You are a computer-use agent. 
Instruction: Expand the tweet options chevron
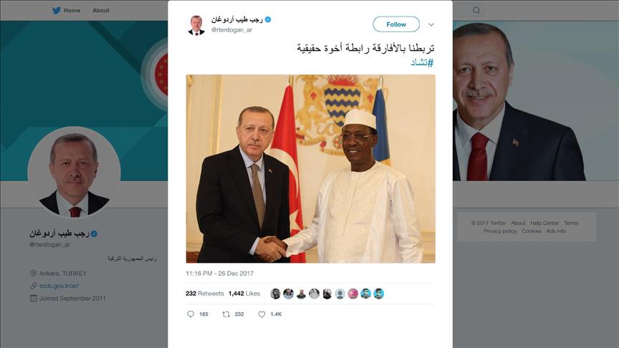point(431,24)
